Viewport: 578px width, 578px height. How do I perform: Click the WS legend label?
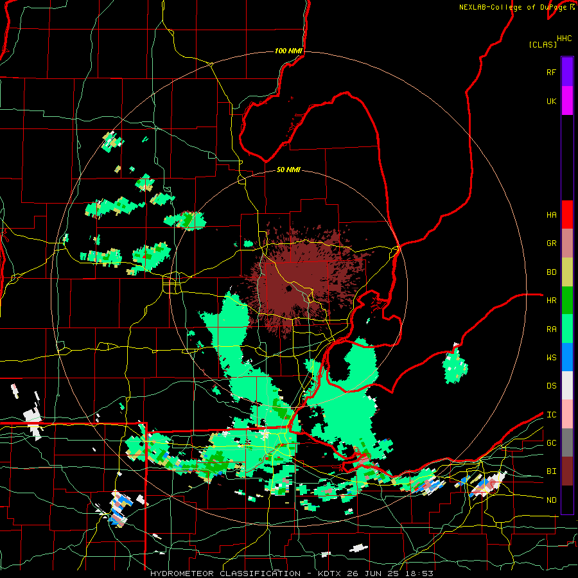(x=551, y=358)
